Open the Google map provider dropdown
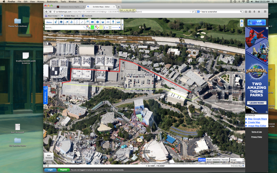 (237, 160)
